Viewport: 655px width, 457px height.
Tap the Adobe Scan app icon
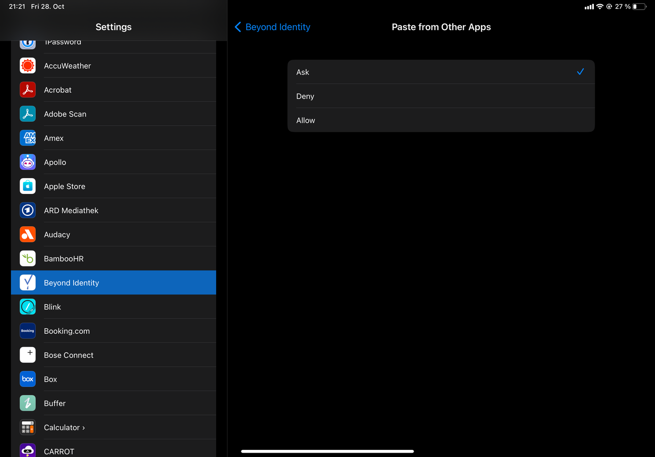coord(28,114)
